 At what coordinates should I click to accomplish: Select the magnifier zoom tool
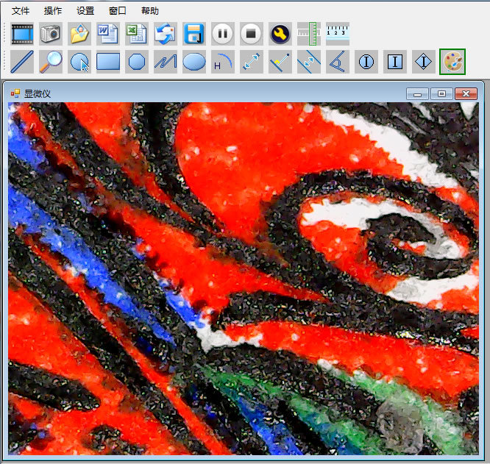51,62
